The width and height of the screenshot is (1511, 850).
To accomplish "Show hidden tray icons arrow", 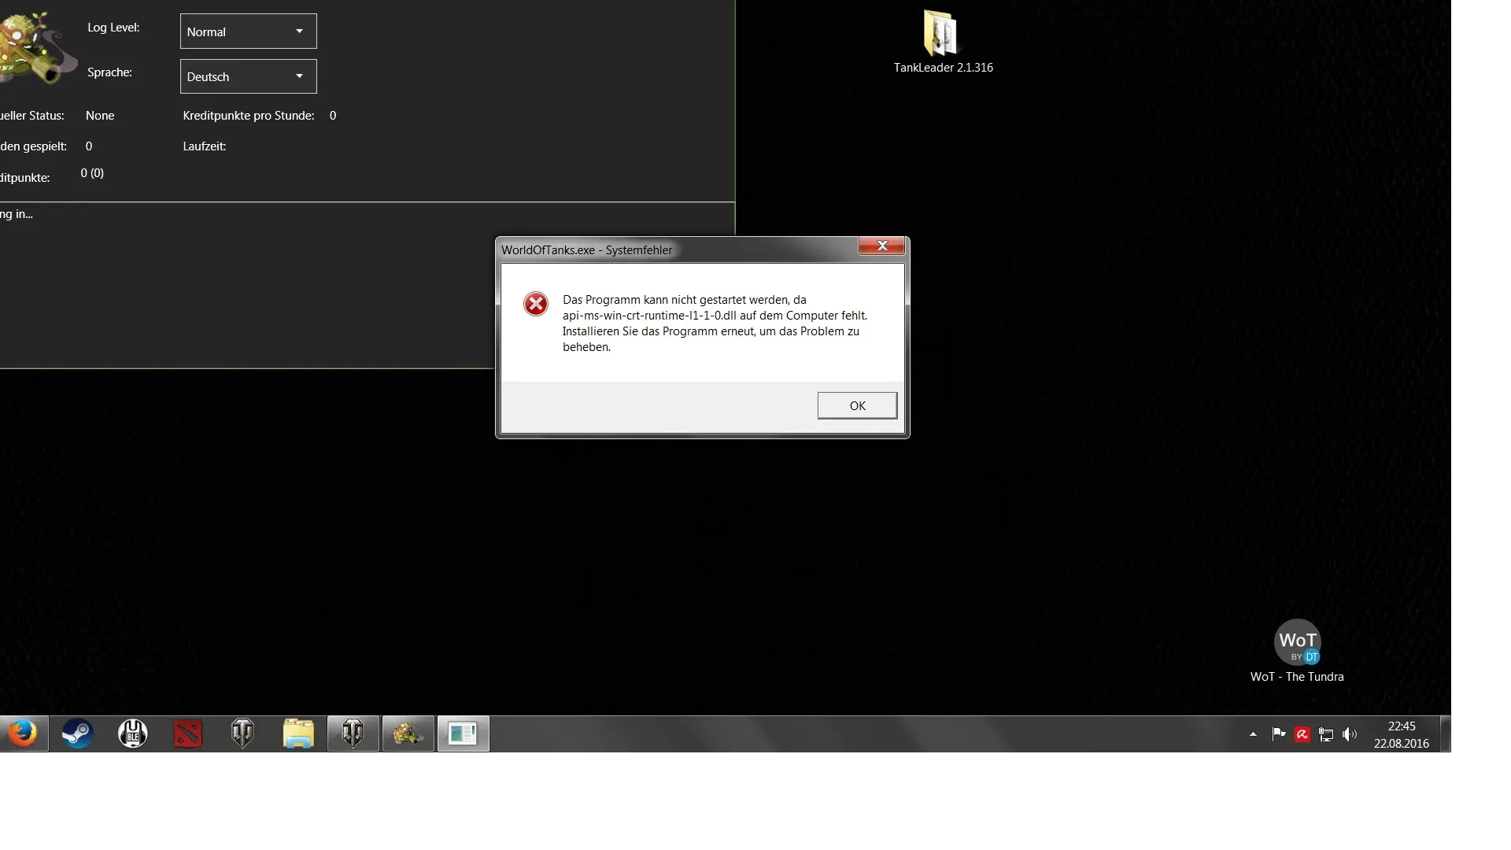I will coord(1253,734).
